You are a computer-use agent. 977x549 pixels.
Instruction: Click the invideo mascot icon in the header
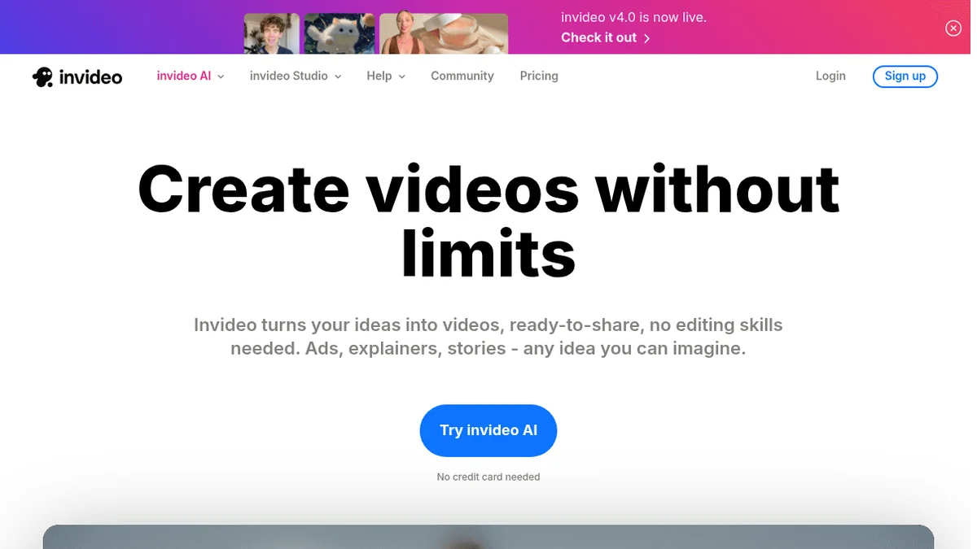(x=43, y=76)
